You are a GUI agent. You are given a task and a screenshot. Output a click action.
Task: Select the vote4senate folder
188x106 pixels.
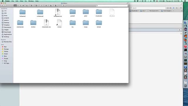(20, 24)
